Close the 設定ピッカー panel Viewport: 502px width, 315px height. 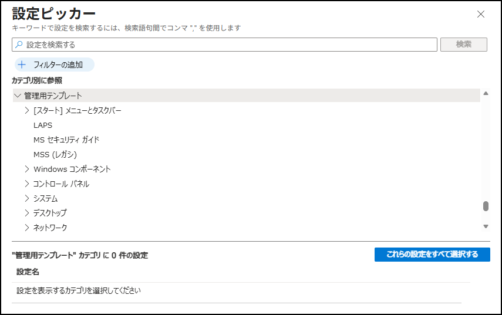pyautogui.click(x=481, y=14)
